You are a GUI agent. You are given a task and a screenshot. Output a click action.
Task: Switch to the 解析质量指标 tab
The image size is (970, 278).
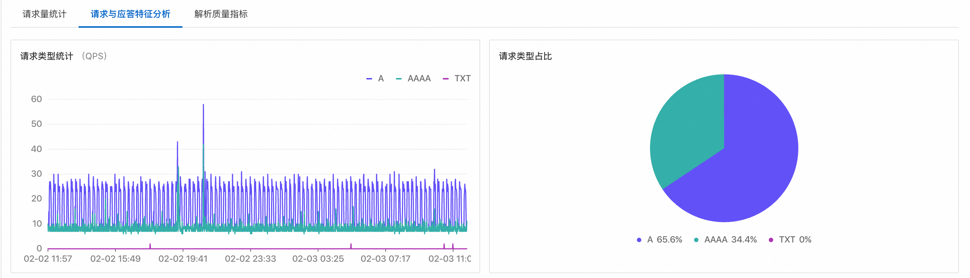(x=221, y=14)
